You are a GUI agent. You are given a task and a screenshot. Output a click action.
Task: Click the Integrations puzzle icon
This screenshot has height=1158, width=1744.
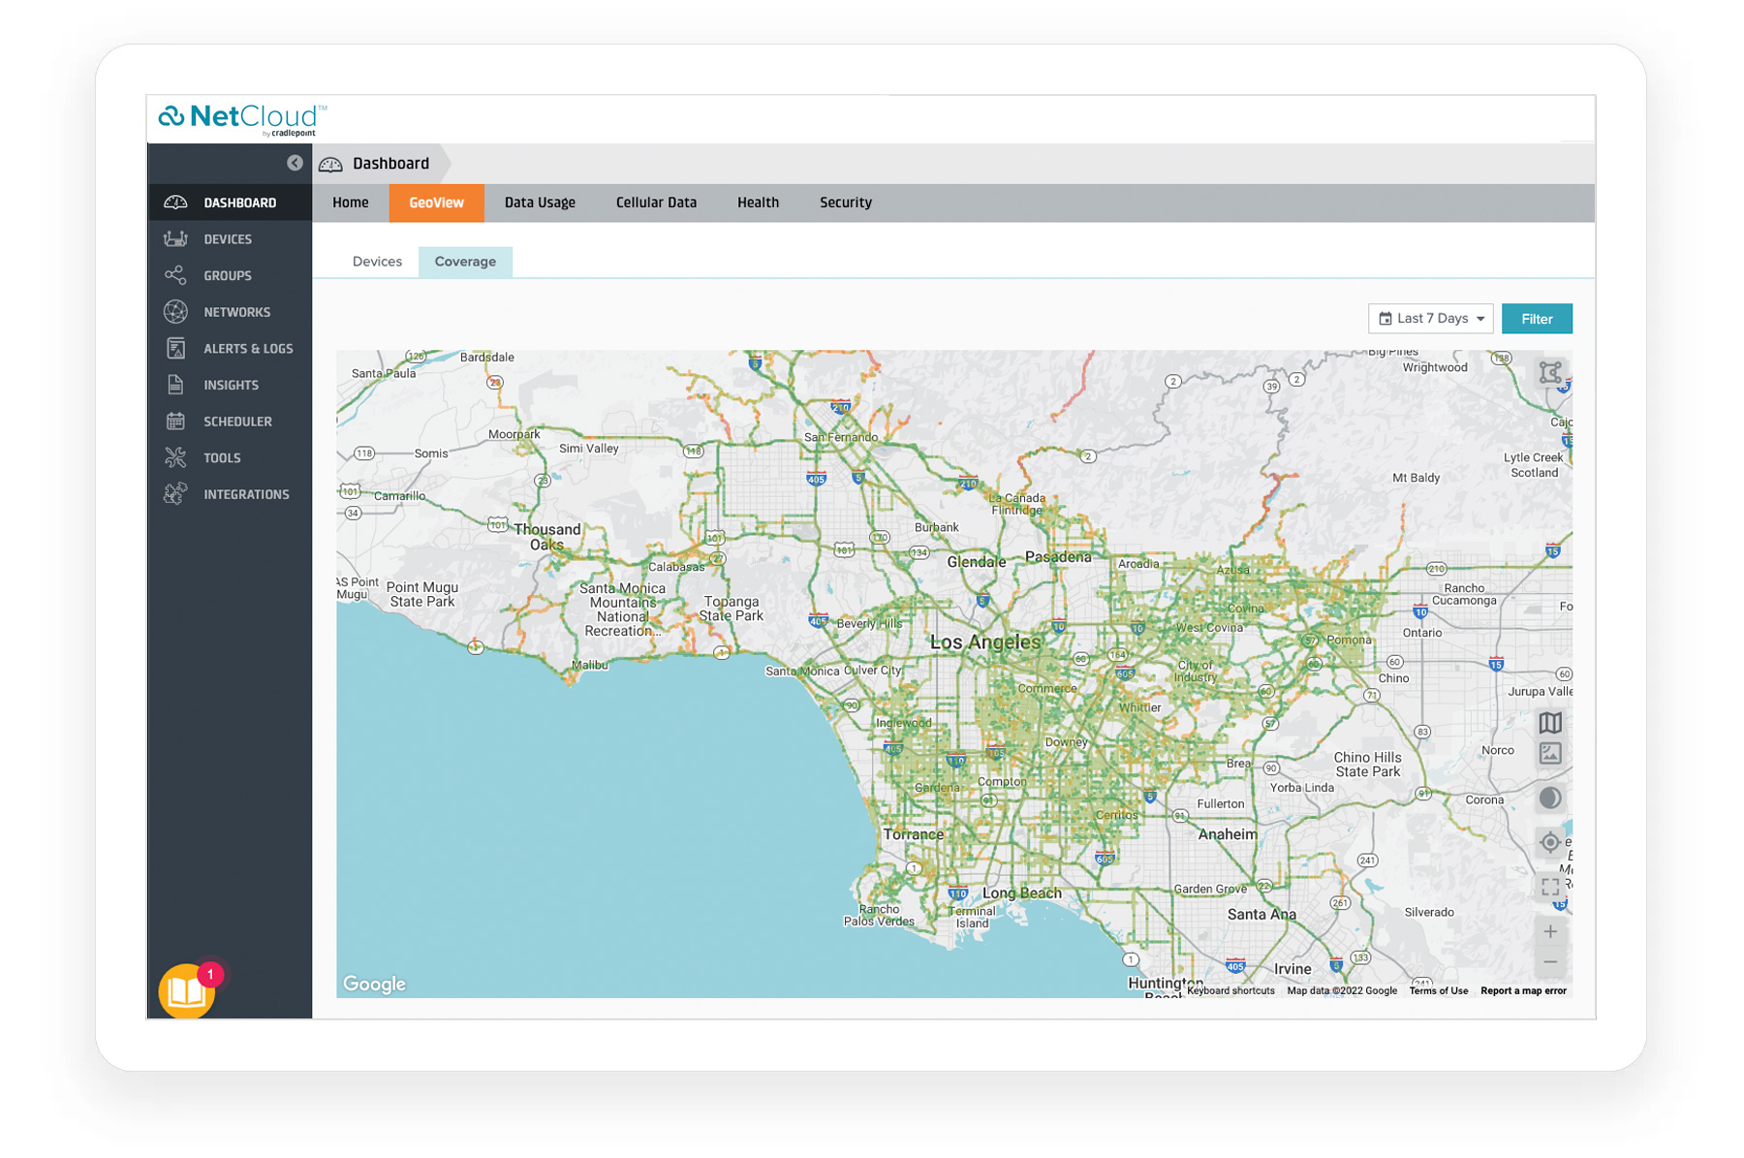(175, 494)
